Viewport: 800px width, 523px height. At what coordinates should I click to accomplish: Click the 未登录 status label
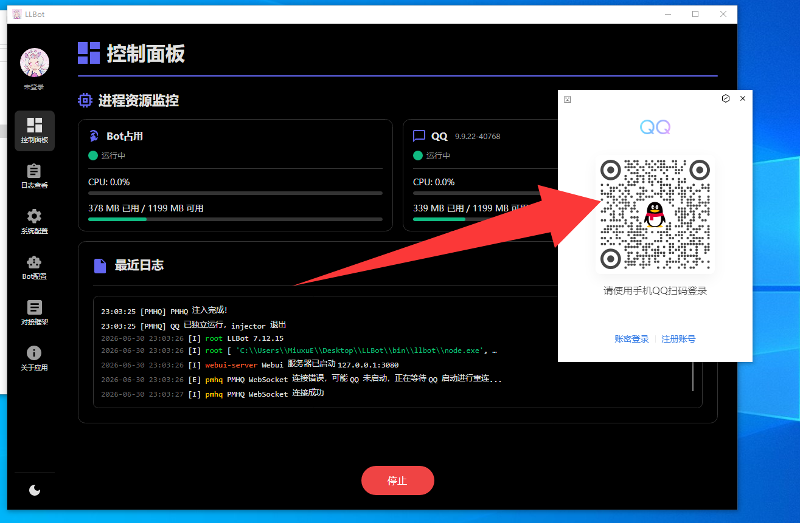(34, 87)
